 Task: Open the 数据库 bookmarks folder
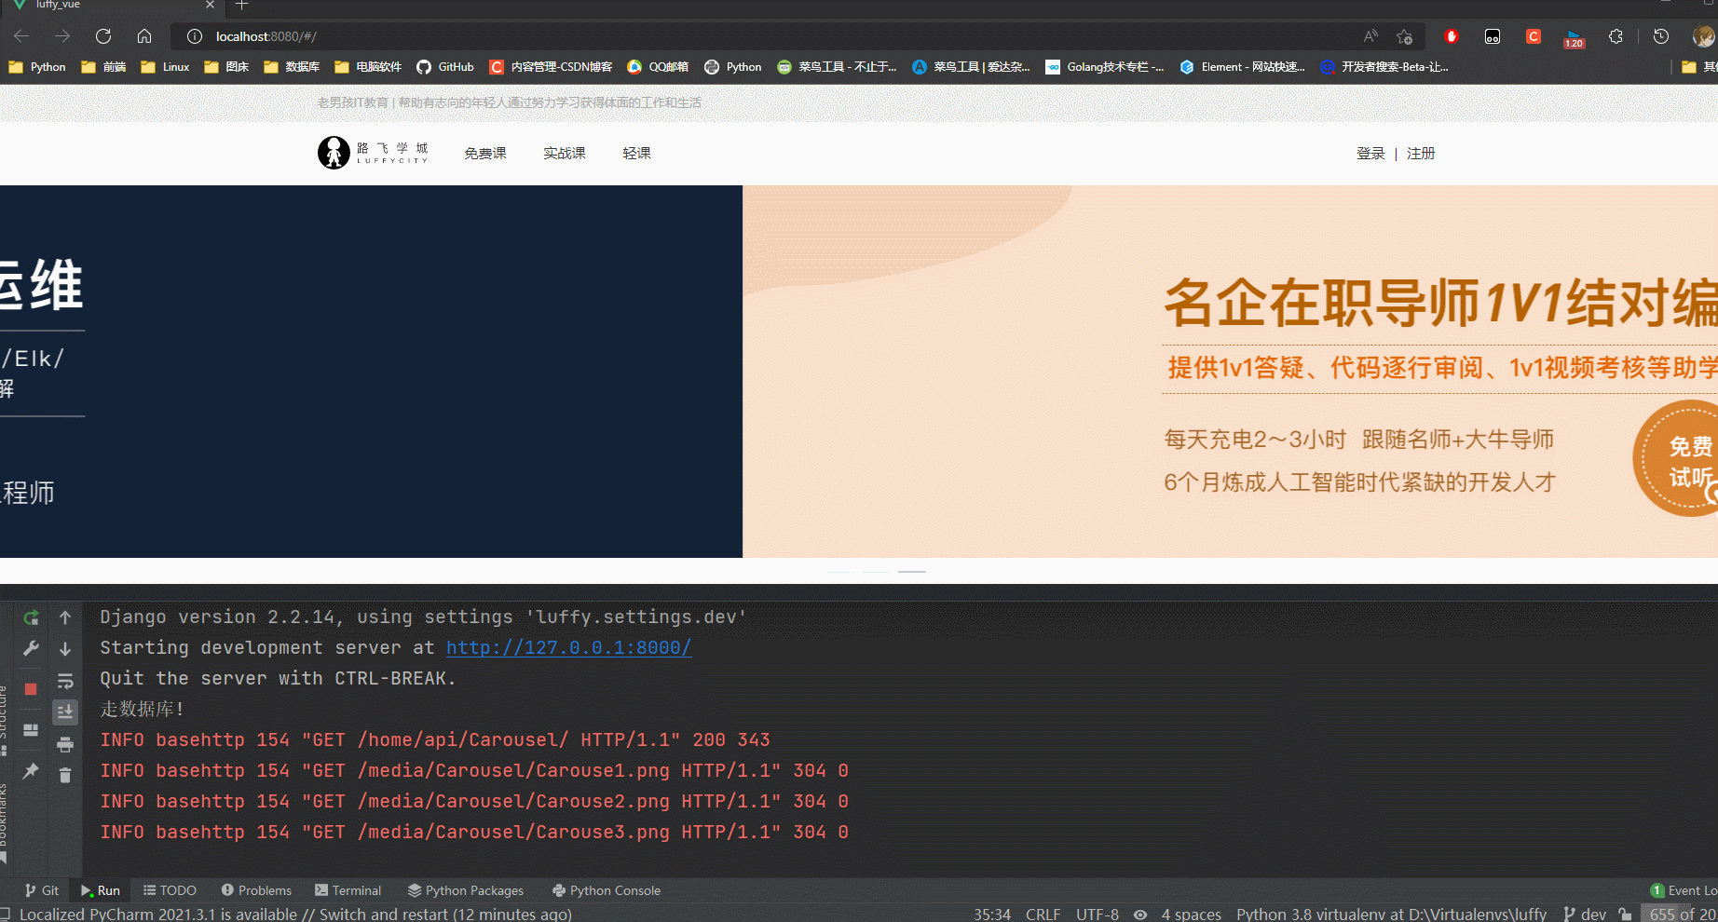tap(292, 67)
